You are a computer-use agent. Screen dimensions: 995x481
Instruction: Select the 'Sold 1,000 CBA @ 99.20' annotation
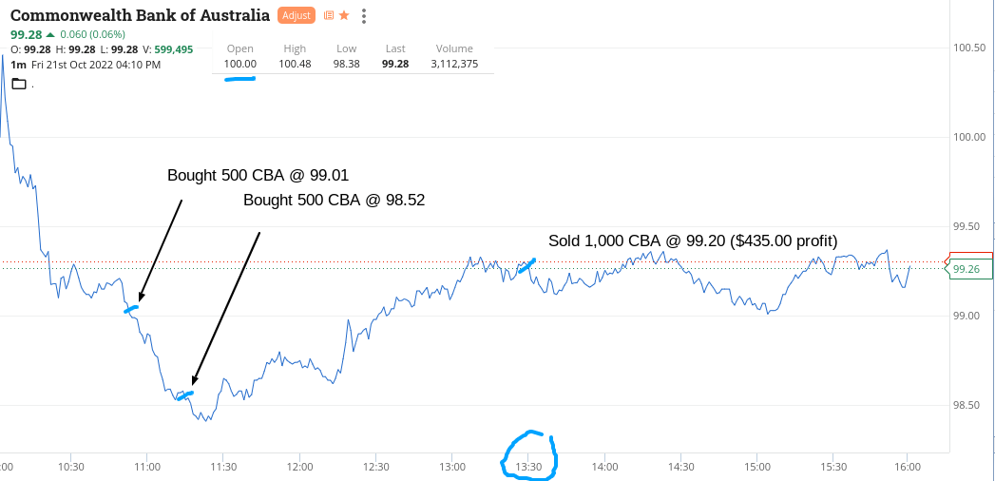click(693, 240)
